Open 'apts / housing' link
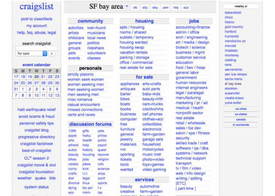Screen dimensions: 275x196 point(132,27)
